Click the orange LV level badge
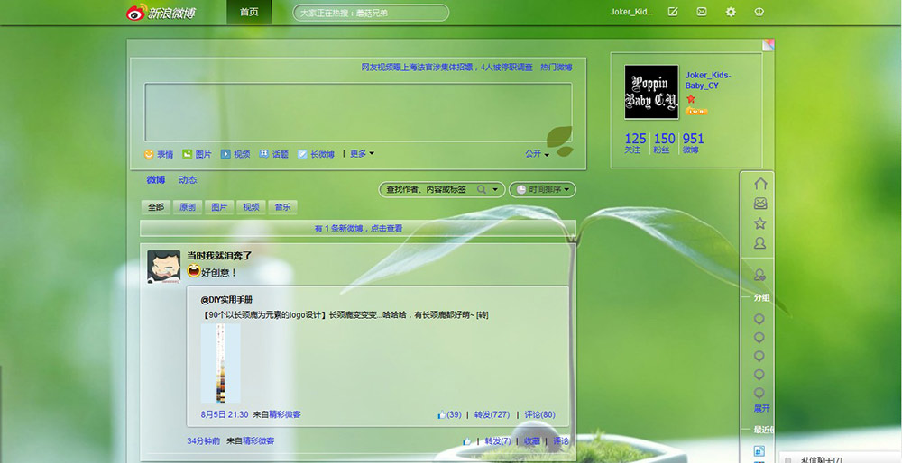The width and height of the screenshot is (902, 463). [x=696, y=112]
